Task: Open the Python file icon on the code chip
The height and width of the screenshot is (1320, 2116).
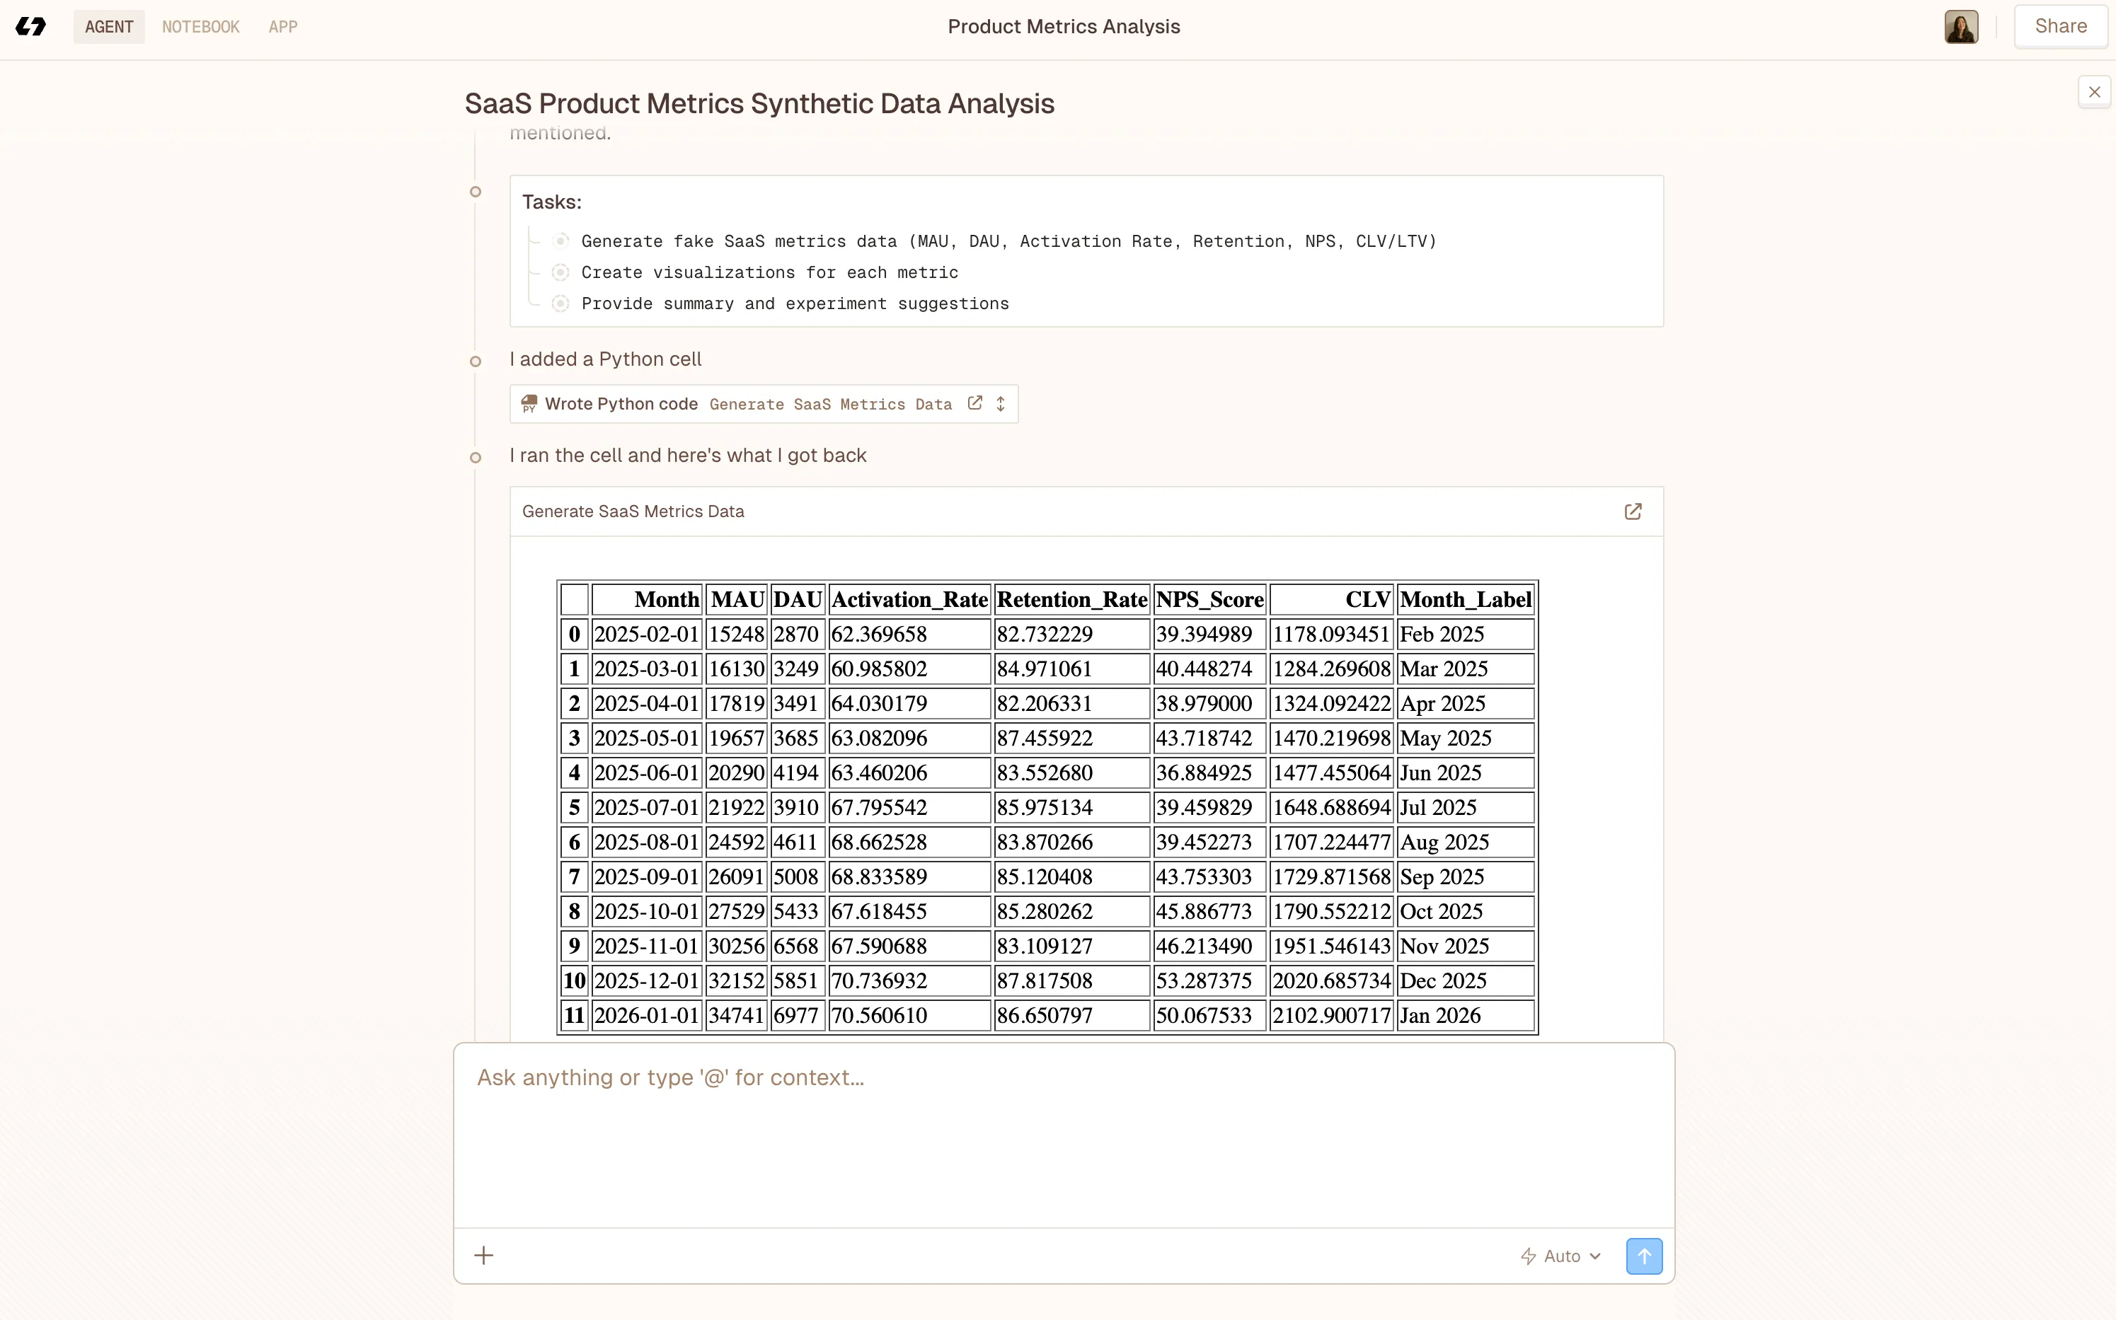Action: click(x=529, y=403)
